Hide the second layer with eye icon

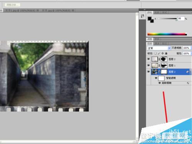click(149, 65)
